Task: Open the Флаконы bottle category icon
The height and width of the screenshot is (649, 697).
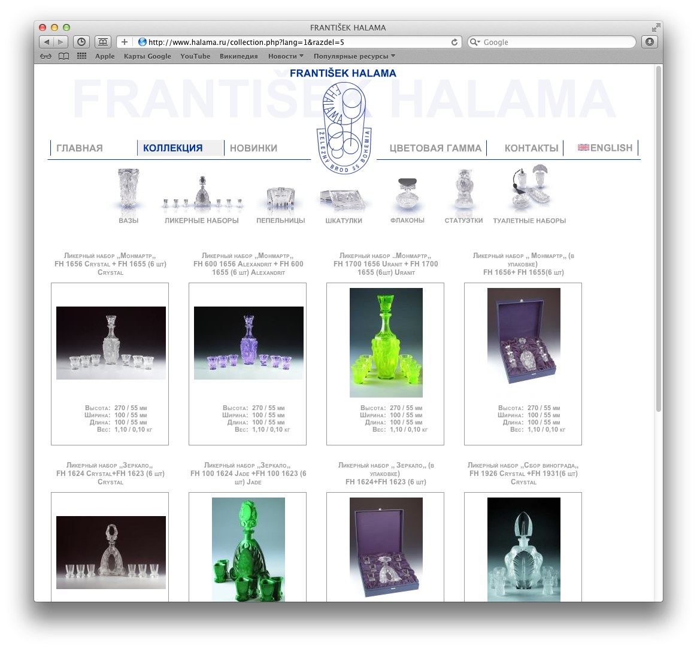Action: (x=407, y=194)
